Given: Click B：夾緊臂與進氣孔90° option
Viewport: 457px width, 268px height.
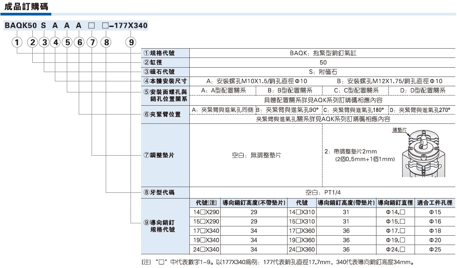Looking at the screenshot, I should coord(288,110).
